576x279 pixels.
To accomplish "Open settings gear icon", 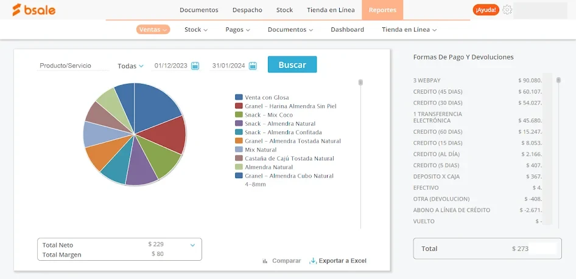I will (x=507, y=10).
